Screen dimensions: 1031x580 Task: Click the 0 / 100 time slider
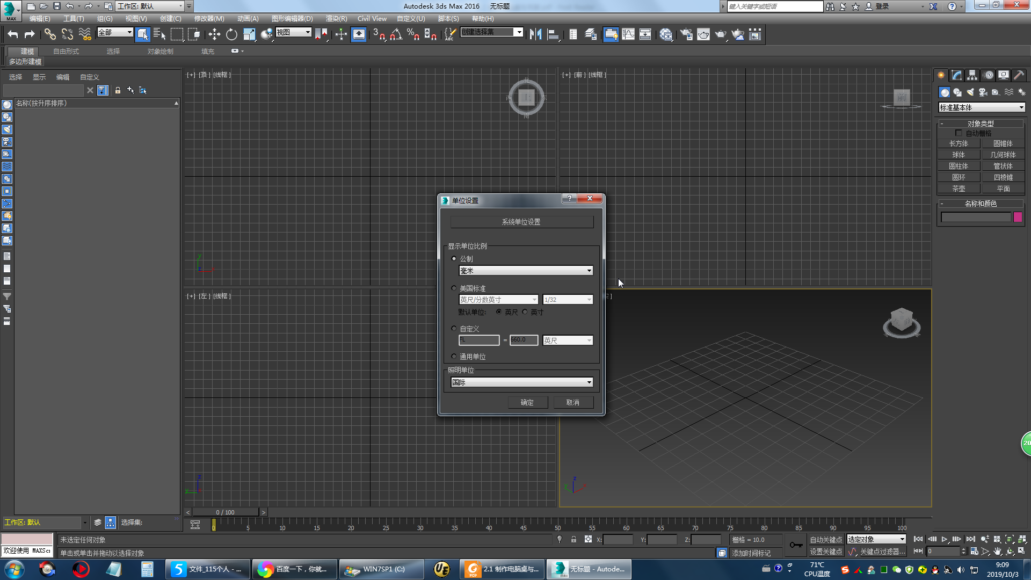[226, 512]
